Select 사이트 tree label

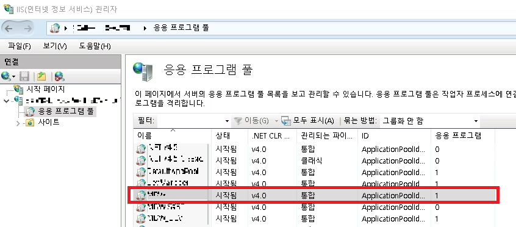tap(49, 123)
